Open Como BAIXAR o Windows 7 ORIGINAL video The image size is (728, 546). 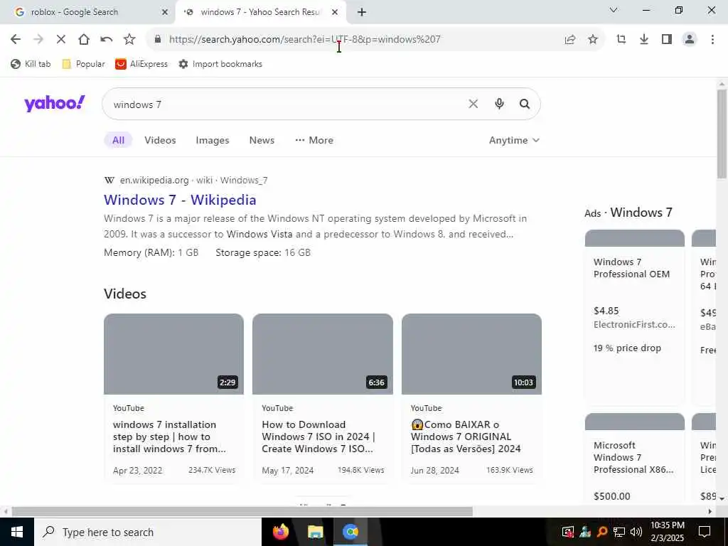tap(466, 437)
